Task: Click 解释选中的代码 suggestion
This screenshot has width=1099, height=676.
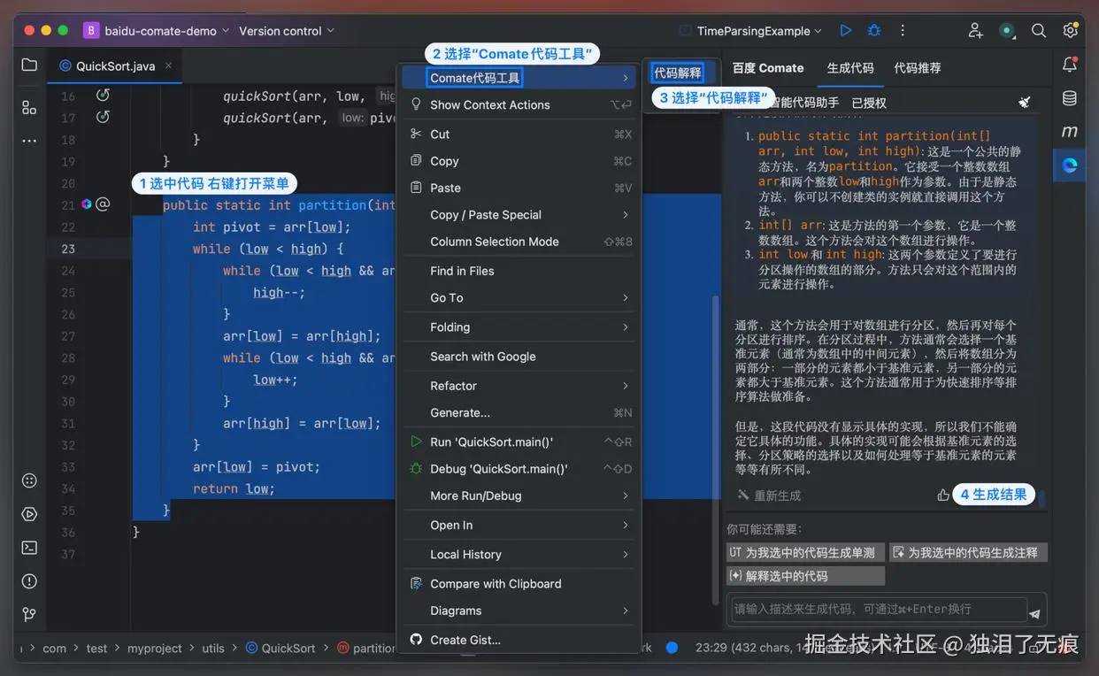Action: pyautogui.click(x=805, y=575)
